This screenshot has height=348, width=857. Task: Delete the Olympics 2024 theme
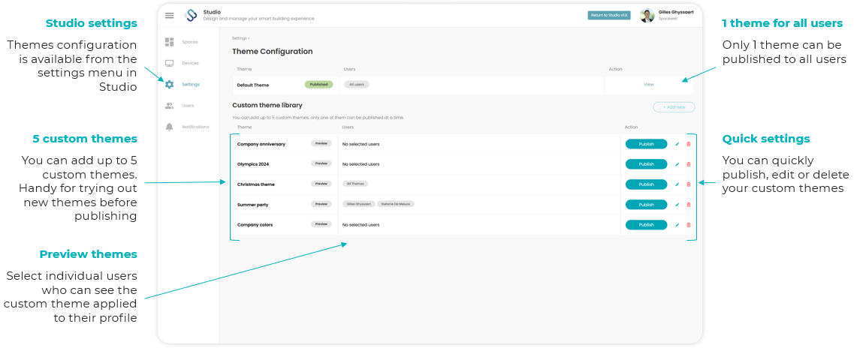689,164
